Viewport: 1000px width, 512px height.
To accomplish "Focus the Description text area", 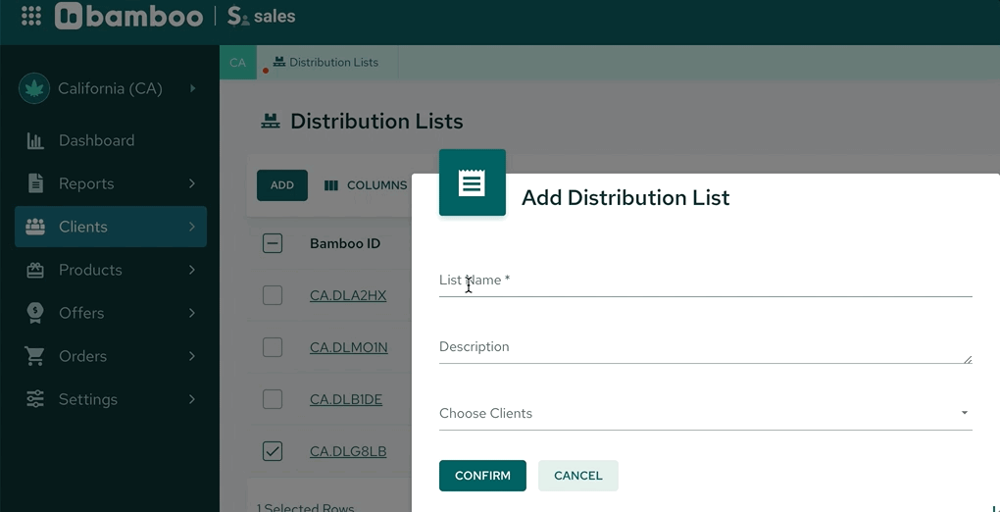I will point(705,348).
